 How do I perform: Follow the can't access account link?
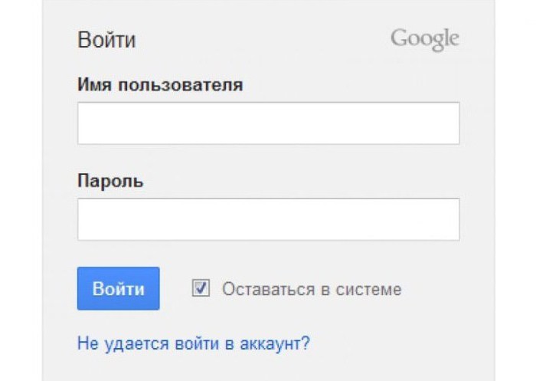194,343
